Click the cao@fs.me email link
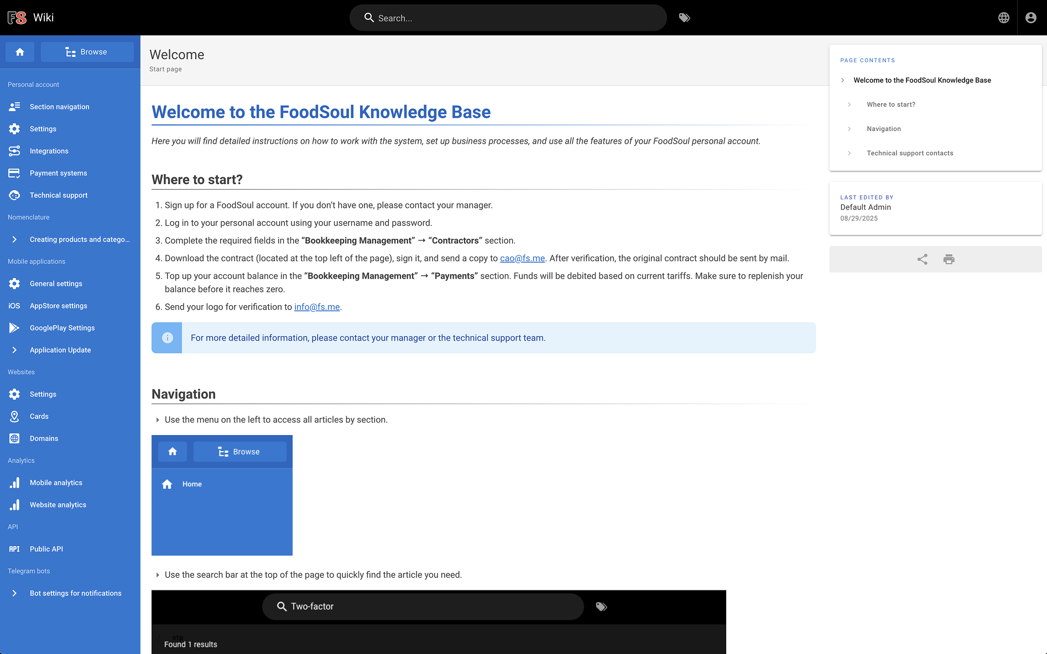Image resolution: width=1047 pixels, height=654 pixels. 522,258
